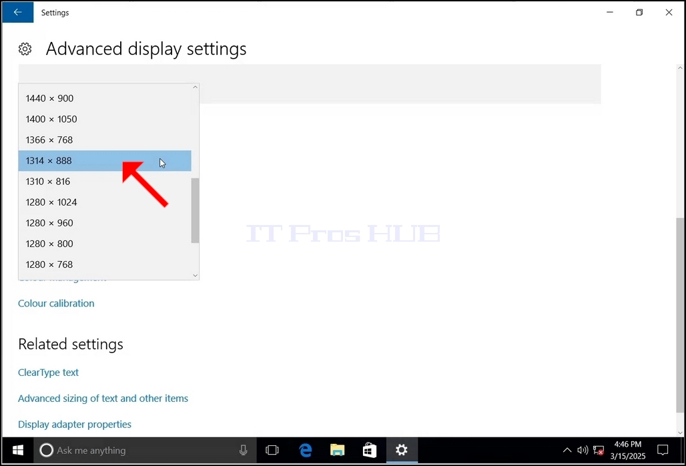Open the Store app in the taskbar
The height and width of the screenshot is (466, 686).
click(x=370, y=450)
